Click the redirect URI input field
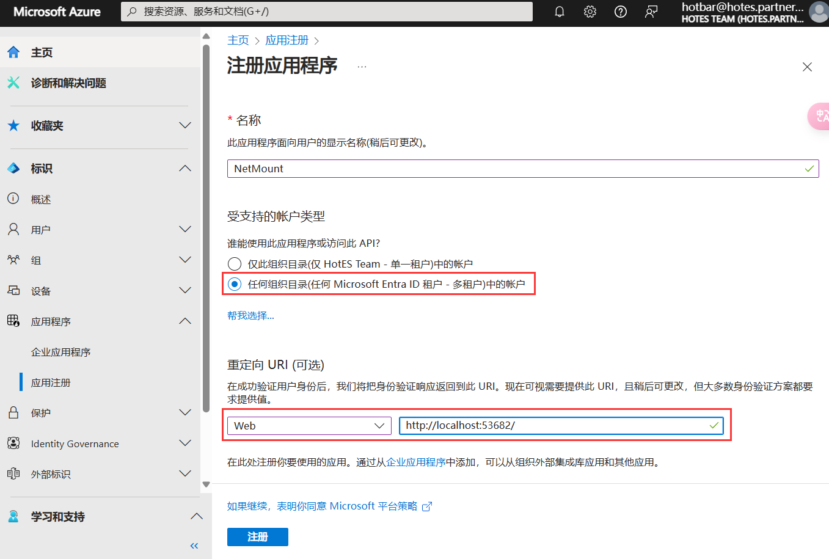The height and width of the screenshot is (559, 829). [x=561, y=426]
